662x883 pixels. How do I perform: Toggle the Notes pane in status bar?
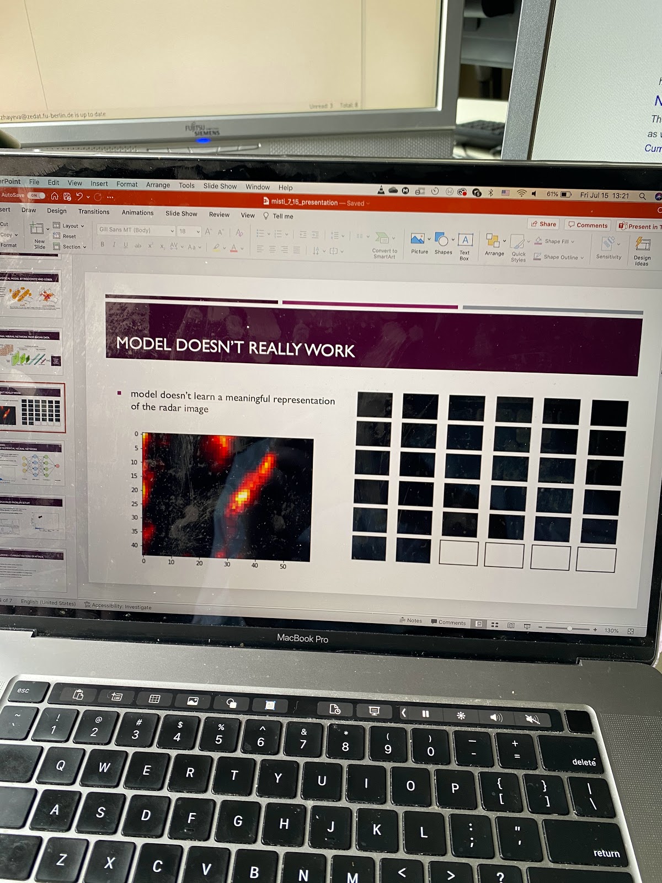(411, 621)
